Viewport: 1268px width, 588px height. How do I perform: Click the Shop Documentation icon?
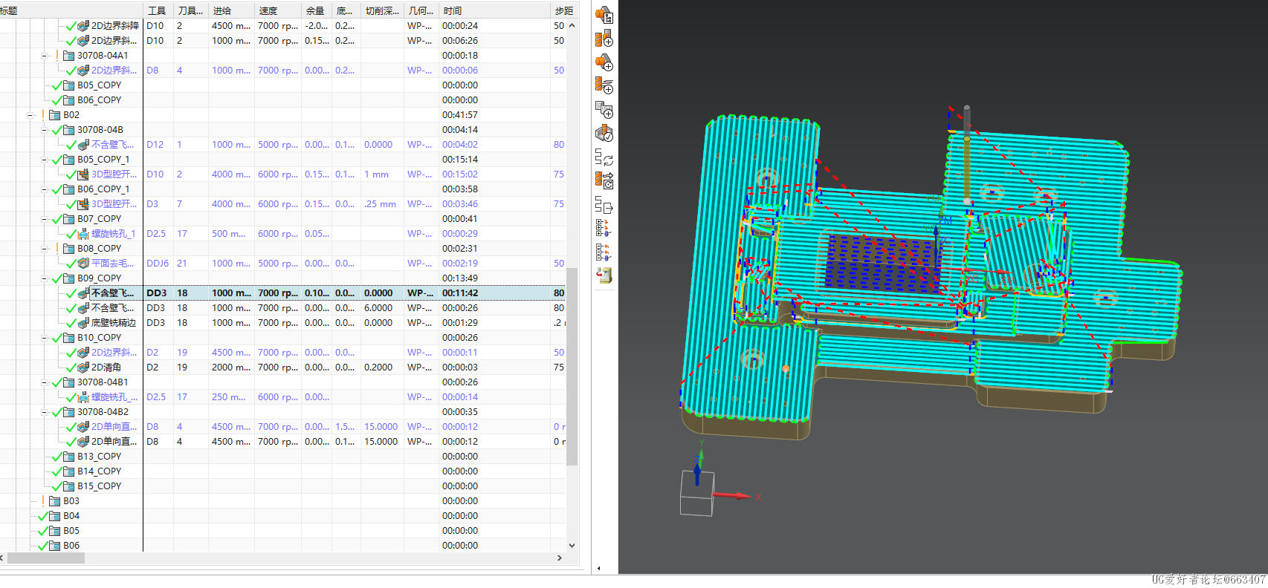[604, 275]
